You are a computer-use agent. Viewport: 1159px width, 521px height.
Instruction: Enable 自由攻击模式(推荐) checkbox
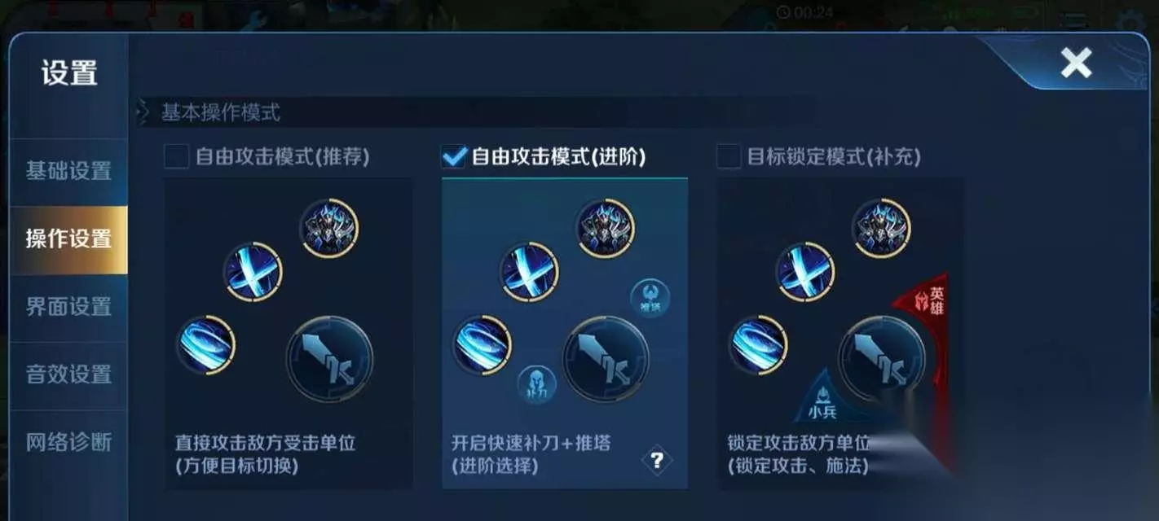point(176,156)
